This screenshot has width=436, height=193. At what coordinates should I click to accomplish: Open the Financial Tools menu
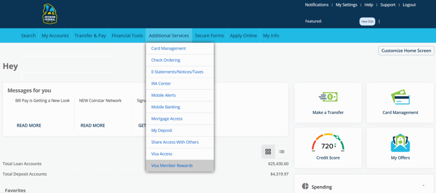[x=127, y=36]
